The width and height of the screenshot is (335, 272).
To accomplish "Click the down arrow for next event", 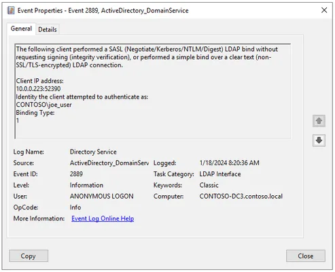I will click(x=319, y=141).
